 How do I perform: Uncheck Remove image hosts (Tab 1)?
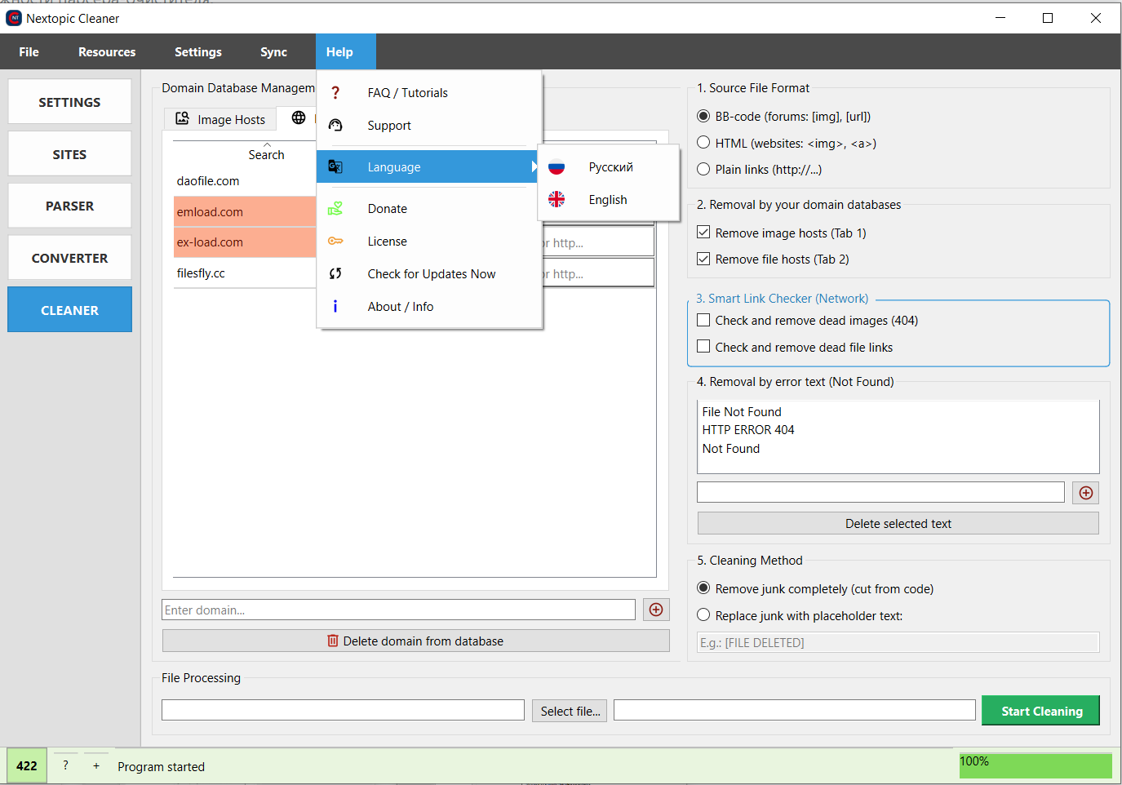click(x=703, y=233)
